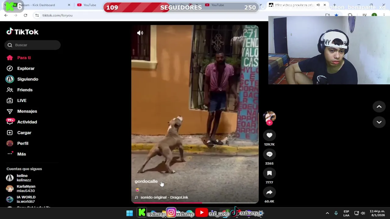Image resolution: width=390 pixels, height=219 pixels.
Task: Open the volume icon in the system tray
Action: pyautogui.click(x=363, y=213)
